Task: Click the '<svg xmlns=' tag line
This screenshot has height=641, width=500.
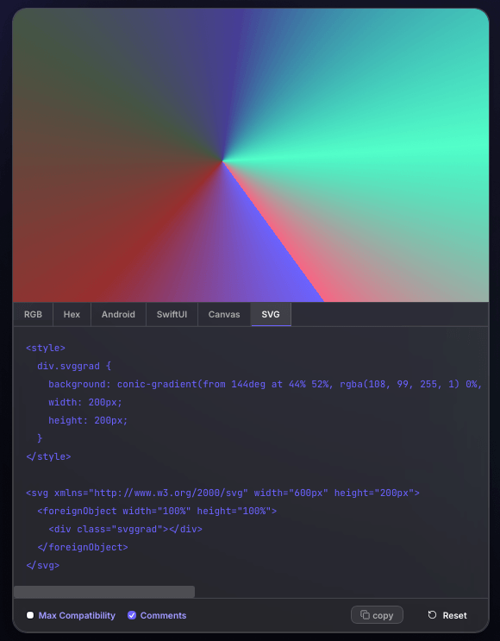Action: pos(222,493)
